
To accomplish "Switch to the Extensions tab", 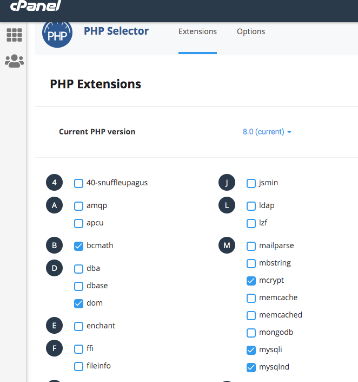I will coord(197,31).
